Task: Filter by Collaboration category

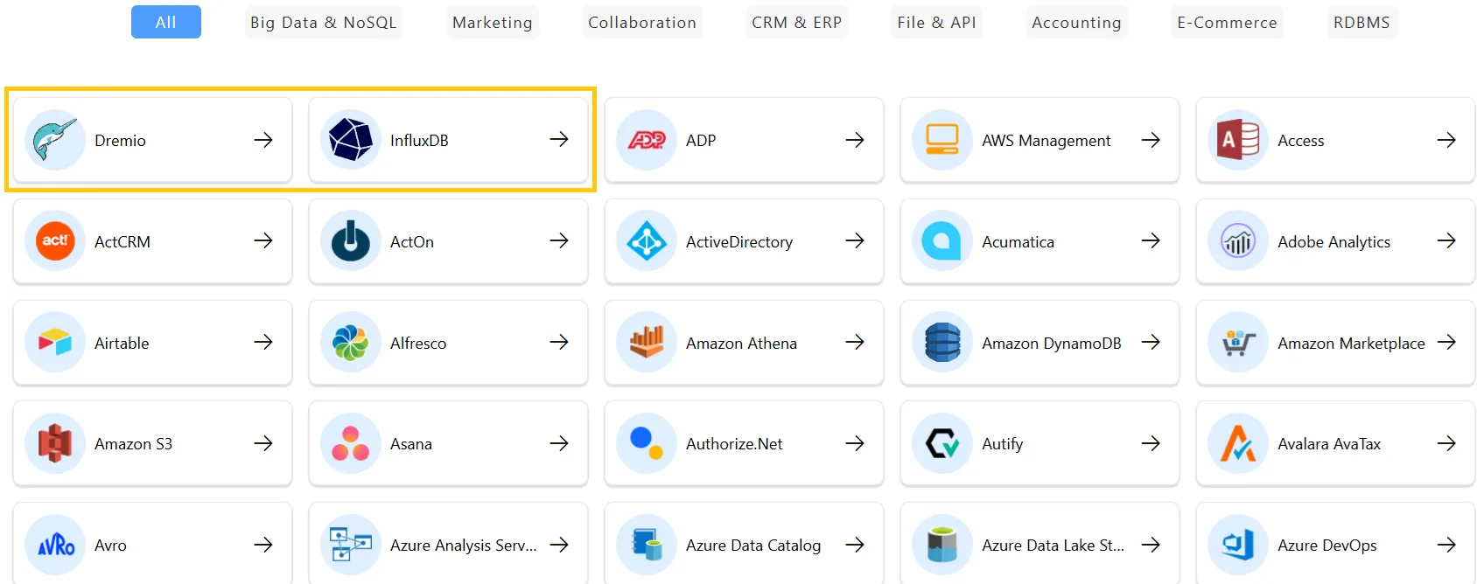Action: pyautogui.click(x=642, y=22)
